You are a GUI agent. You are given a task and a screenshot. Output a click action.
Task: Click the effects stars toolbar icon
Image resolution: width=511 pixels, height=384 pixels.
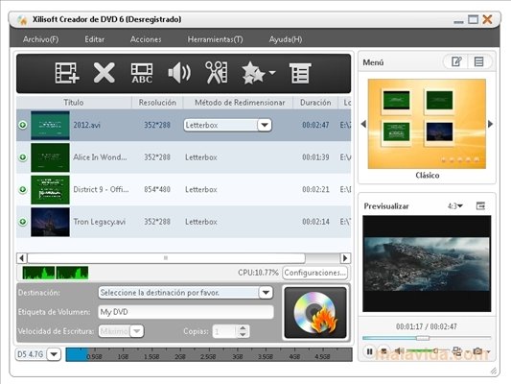point(253,73)
